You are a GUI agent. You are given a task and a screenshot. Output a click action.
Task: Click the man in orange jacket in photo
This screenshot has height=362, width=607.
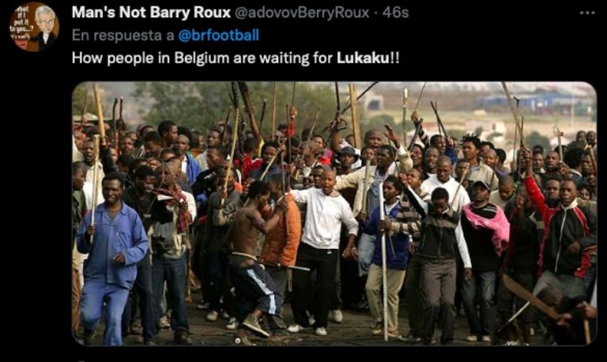click(x=281, y=236)
